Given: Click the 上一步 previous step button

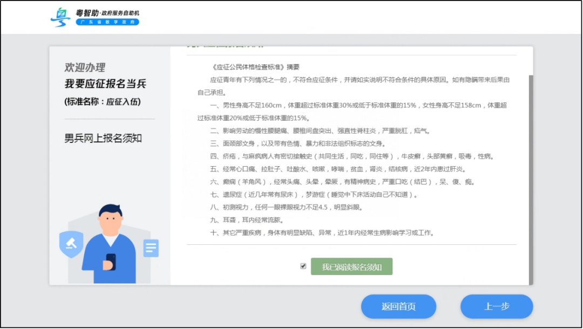Looking at the screenshot, I should [x=497, y=306].
